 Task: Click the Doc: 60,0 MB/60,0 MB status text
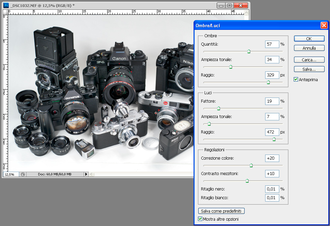(x=55, y=174)
